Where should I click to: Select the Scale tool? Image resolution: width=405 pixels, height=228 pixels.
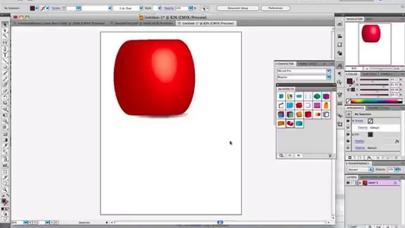pos(5,103)
